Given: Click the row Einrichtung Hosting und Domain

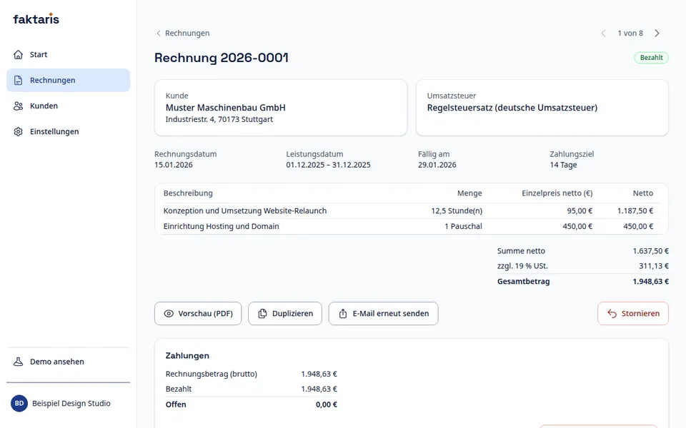Looking at the screenshot, I should tap(412, 227).
